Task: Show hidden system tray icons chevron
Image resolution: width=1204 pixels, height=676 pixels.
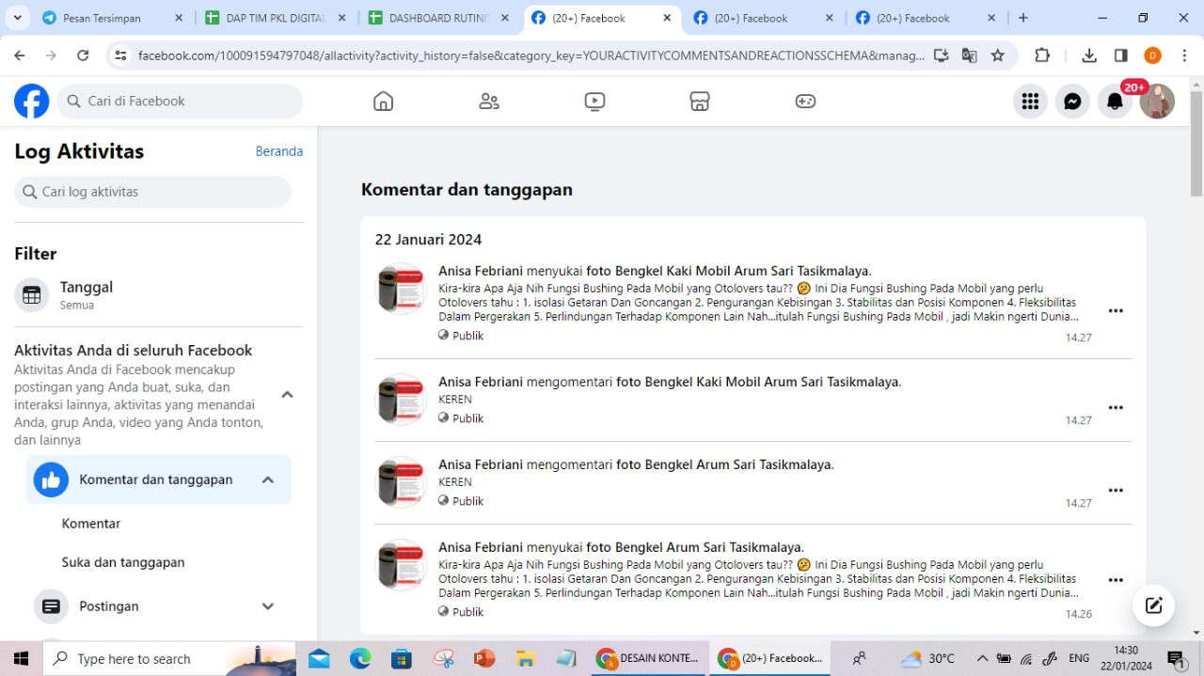Action: tap(982, 658)
